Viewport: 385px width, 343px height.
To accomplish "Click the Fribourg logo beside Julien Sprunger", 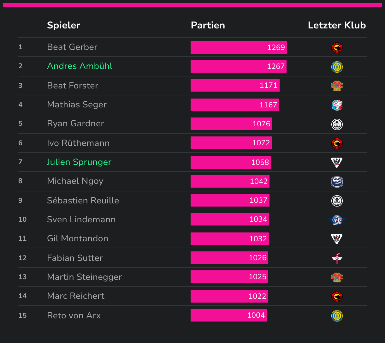I will coord(337,162).
